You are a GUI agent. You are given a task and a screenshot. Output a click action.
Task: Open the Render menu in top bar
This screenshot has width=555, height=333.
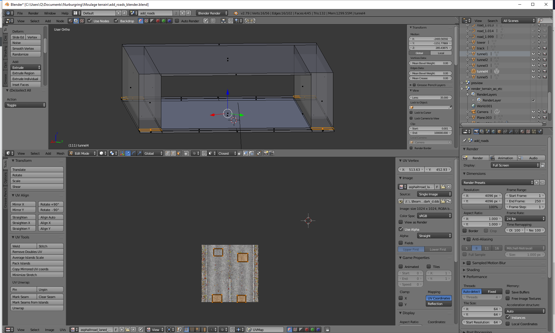[x=33, y=13]
